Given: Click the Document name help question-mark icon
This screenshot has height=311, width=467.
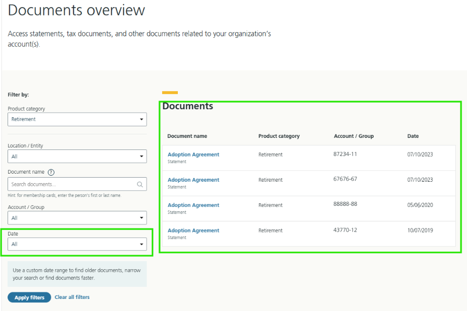Looking at the screenshot, I should [51, 172].
